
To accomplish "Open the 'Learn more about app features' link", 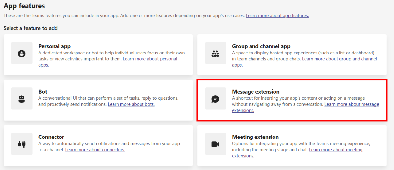I will click(x=277, y=15).
